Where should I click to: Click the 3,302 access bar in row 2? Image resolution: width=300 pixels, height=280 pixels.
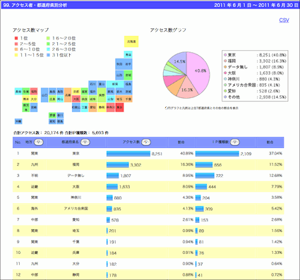[x=118, y=165]
